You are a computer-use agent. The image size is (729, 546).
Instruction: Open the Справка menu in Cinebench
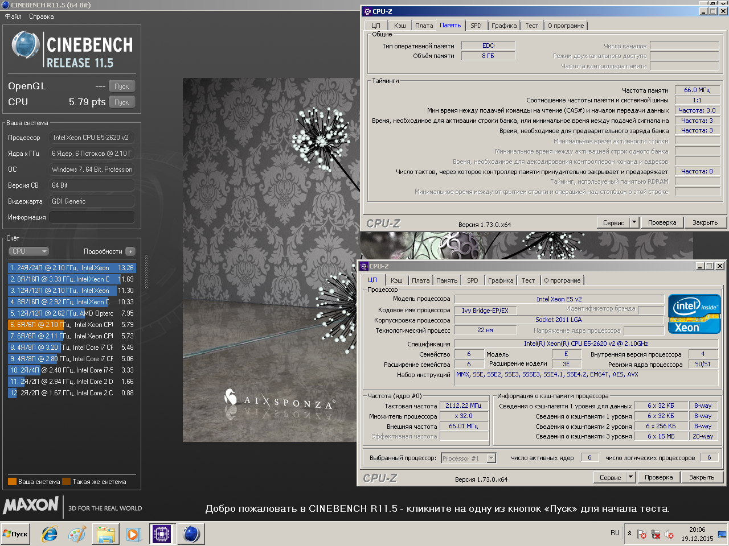(x=42, y=16)
